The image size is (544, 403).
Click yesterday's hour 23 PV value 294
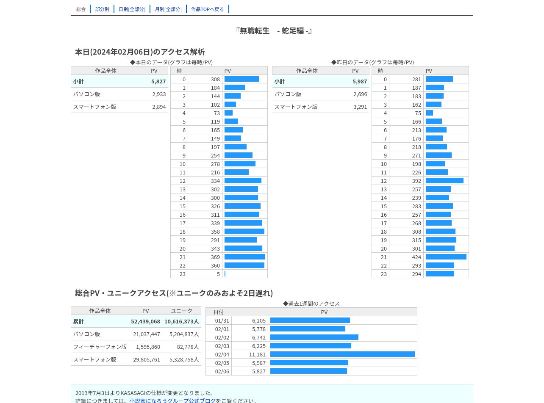point(416,274)
